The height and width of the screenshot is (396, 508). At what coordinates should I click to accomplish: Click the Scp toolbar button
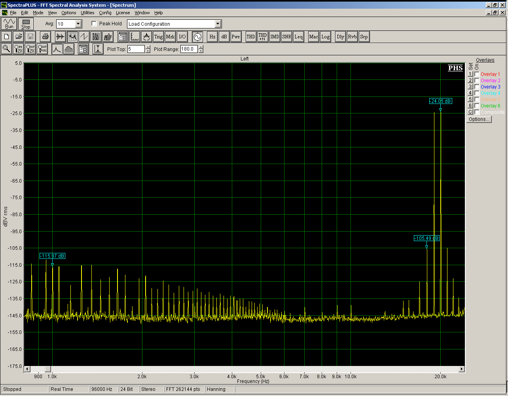point(364,37)
